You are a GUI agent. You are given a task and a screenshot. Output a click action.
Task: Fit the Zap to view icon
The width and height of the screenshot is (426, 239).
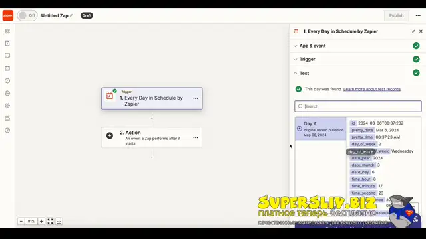point(51,221)
